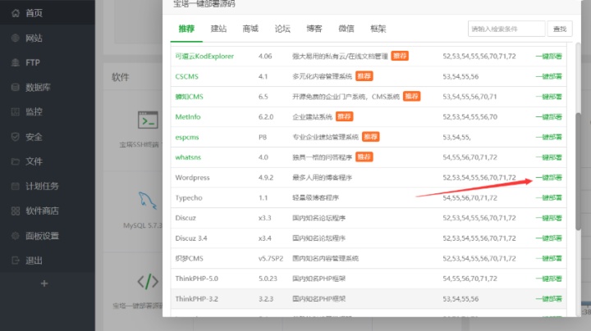Open the whatsns name link
This screenshot has width=591, height=331.
tap(188, 157)
